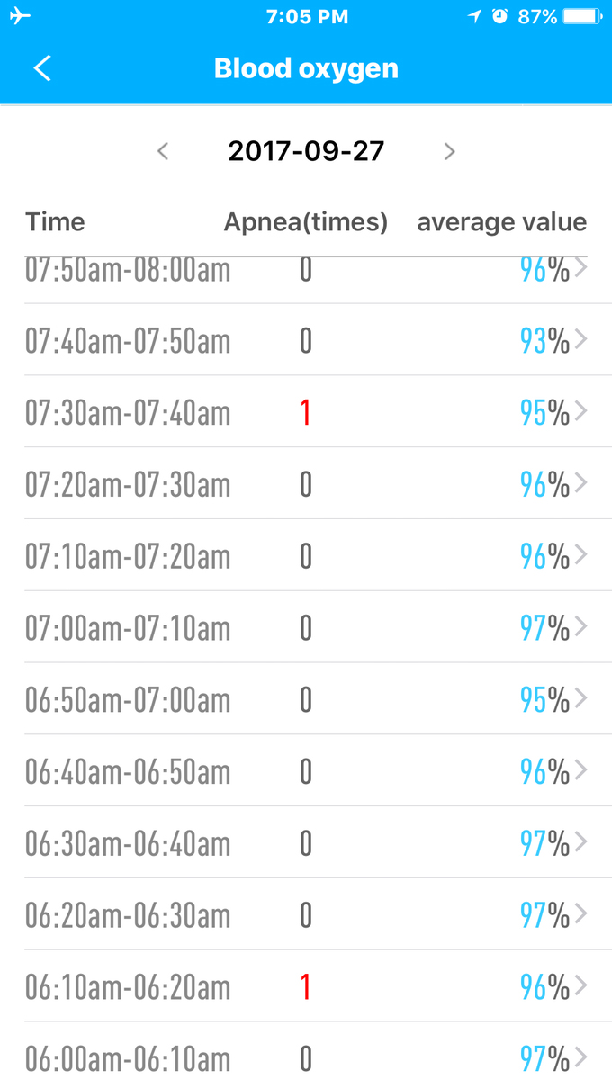Expand the 06:00am-06:10am row chevron
Screen dimensions: 612x1088
(x=580, y=1058)
